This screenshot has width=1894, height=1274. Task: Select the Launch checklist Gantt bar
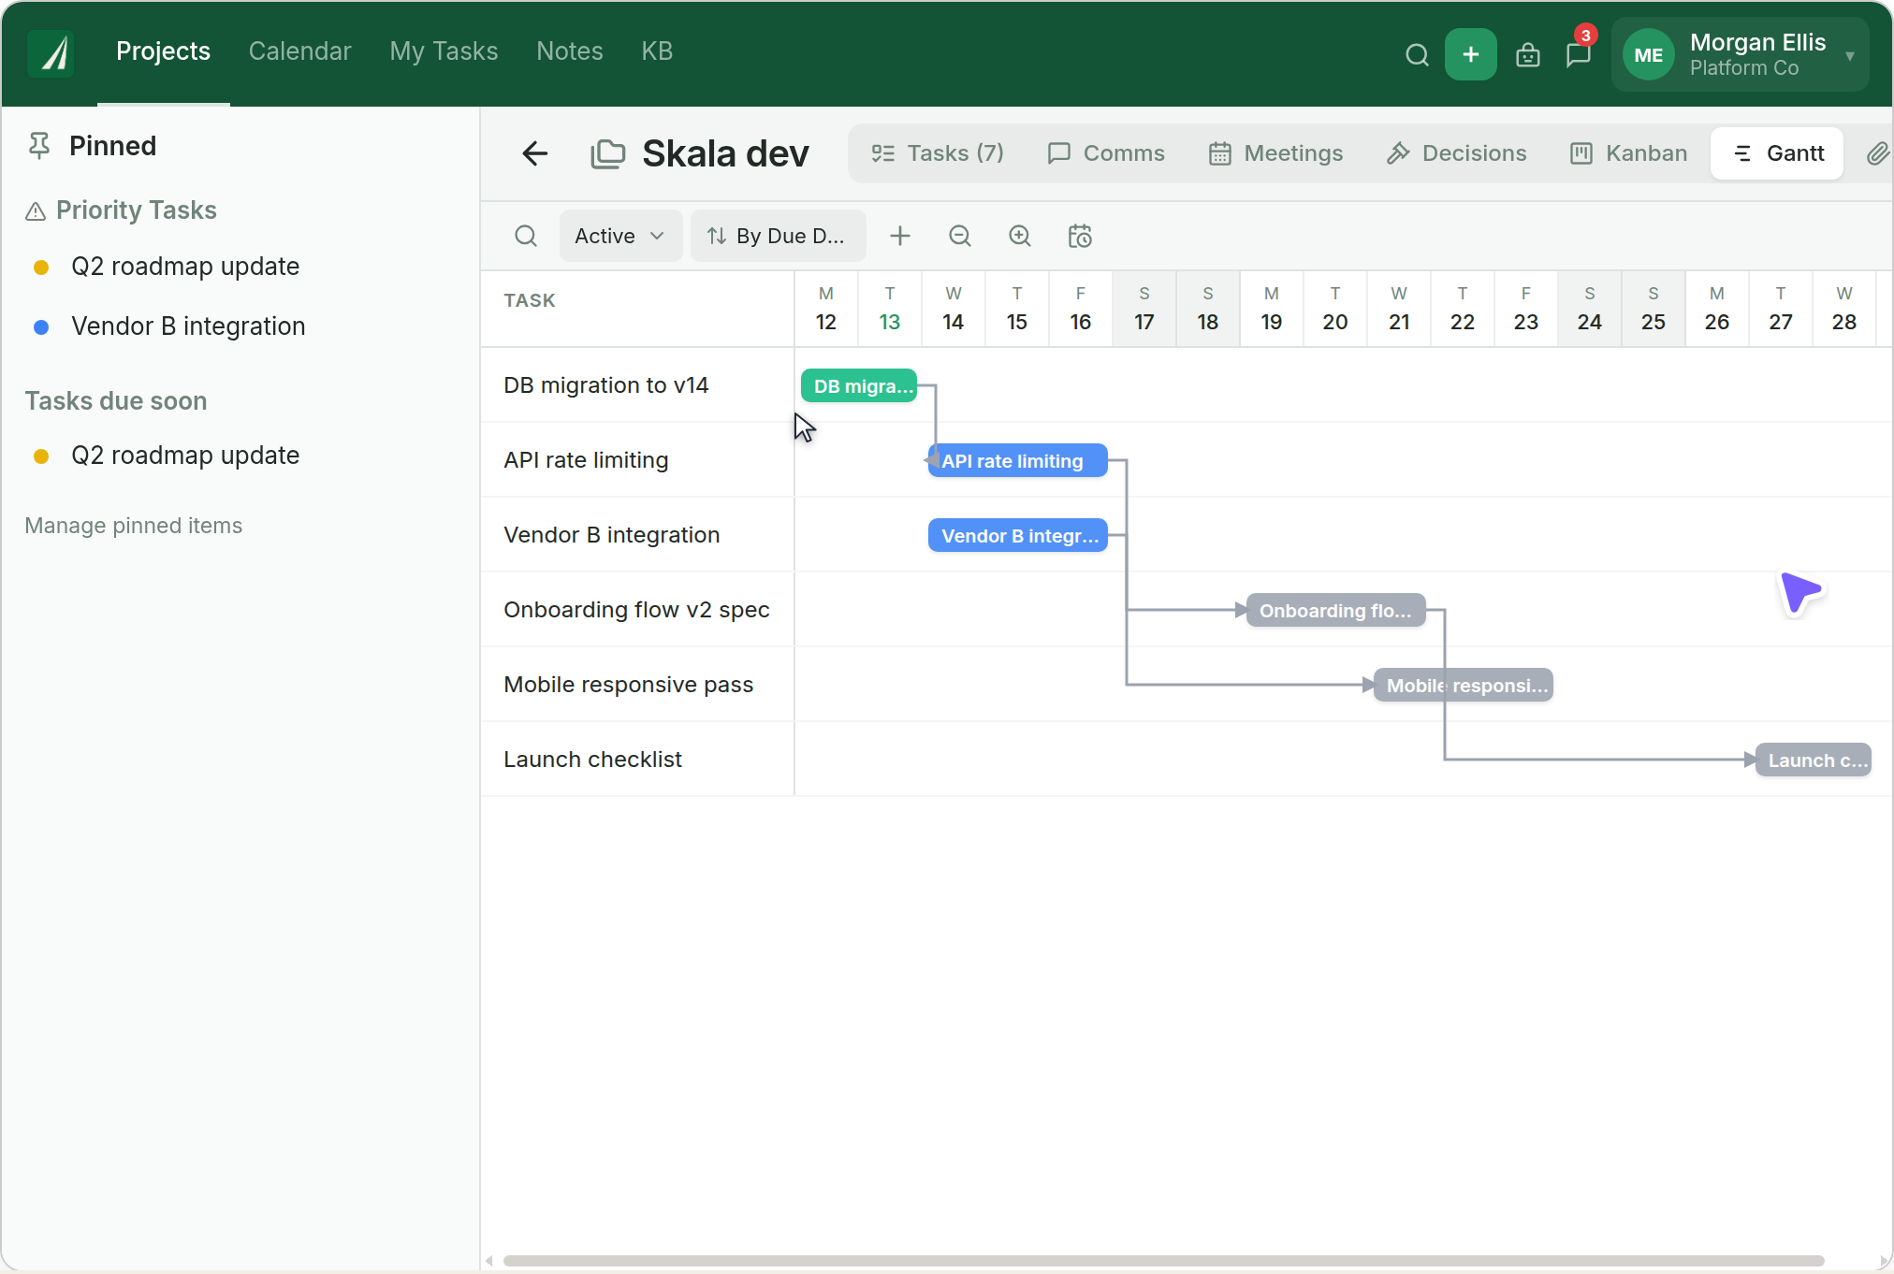click(x=1813, y=760)
